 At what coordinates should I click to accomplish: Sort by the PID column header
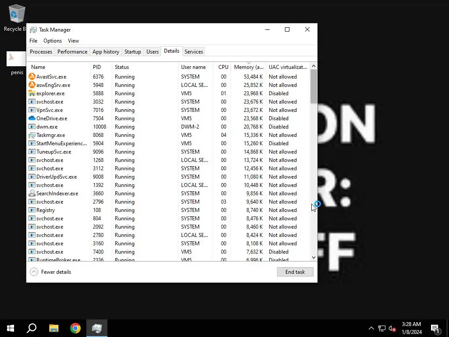(101, 67)
